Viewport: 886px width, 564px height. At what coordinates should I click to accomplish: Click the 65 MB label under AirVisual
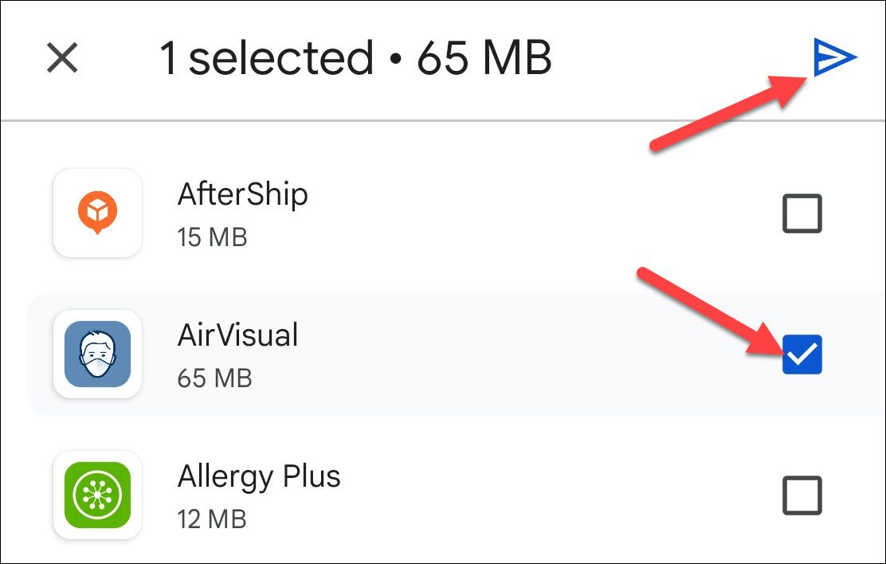(x=214, y=378)
